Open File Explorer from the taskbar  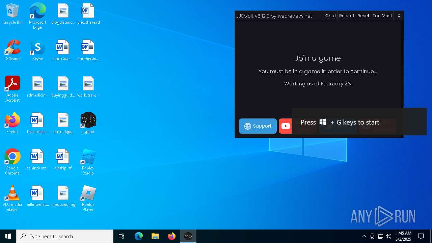pyautogui.click(x=155, y=236)
